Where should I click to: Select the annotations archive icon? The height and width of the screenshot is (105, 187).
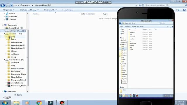[9, 83]
